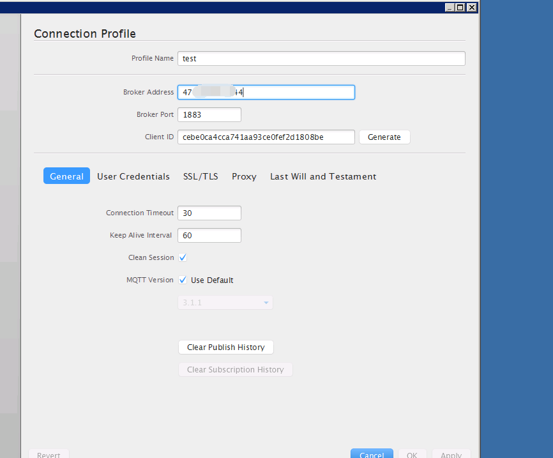553x458 pixels.
Task: Switch to the General tab
Action: 66,176
